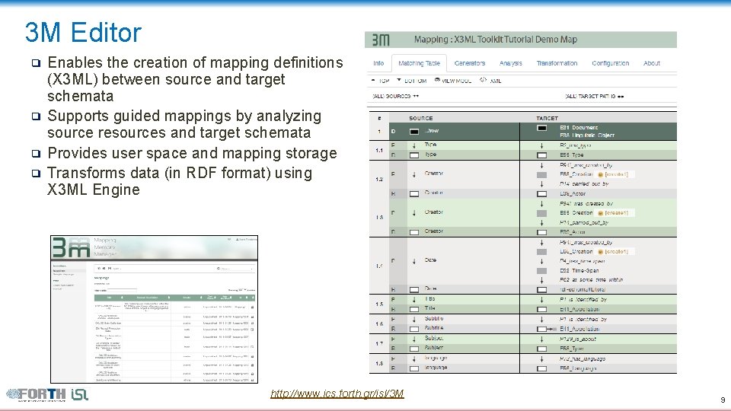Select E31 Document target entity text
The image size is (731, 411).
point(579,127)
